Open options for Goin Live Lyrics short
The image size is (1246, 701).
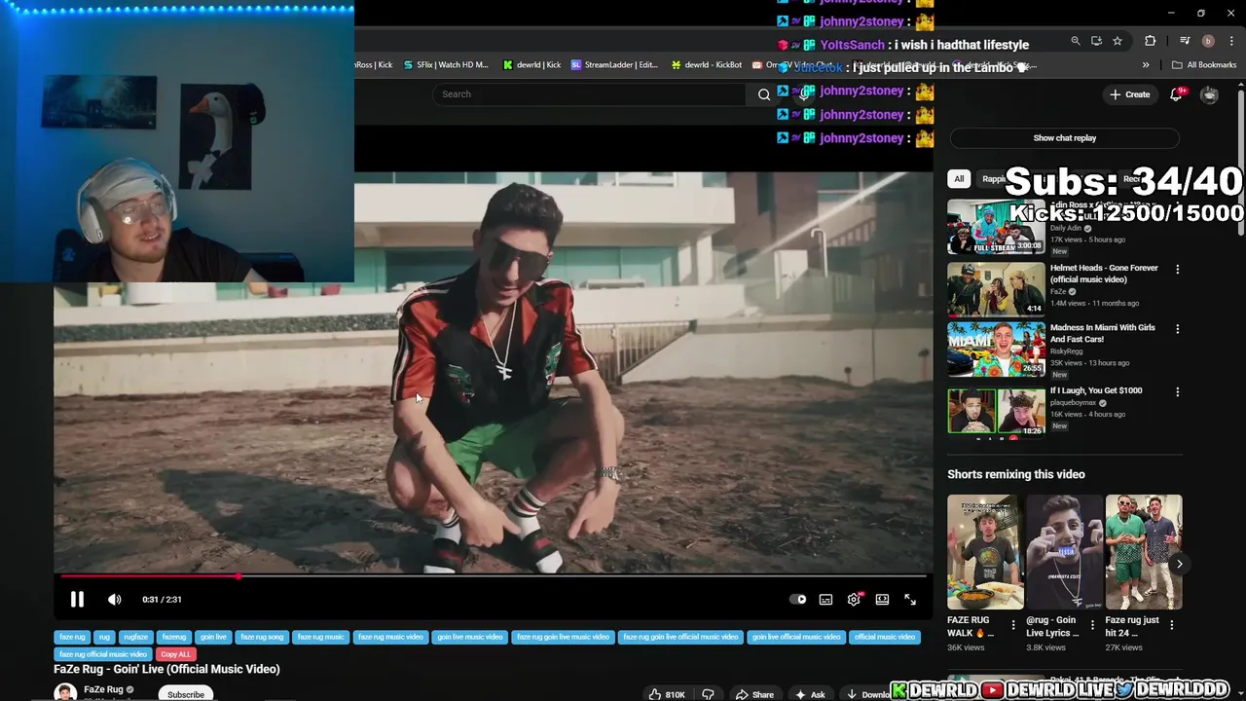(x=1091, y=625)
